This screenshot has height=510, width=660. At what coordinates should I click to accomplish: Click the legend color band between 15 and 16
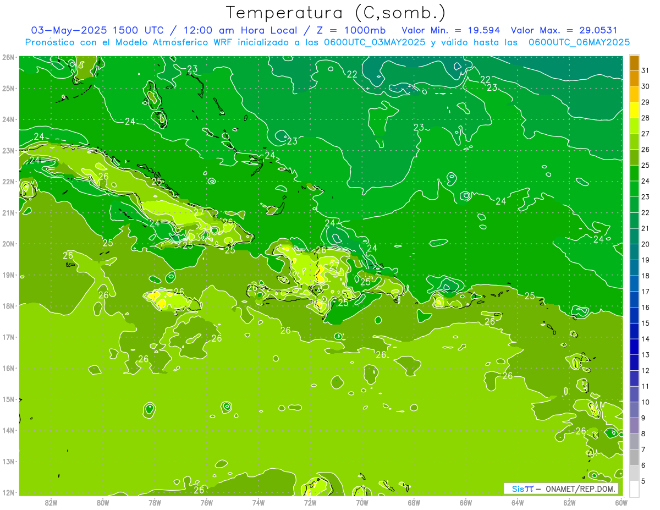tap(634, 315)
